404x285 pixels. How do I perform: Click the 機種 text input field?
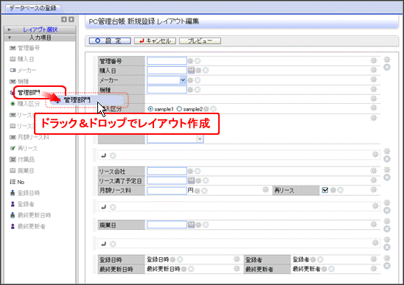tap(167, 90)
